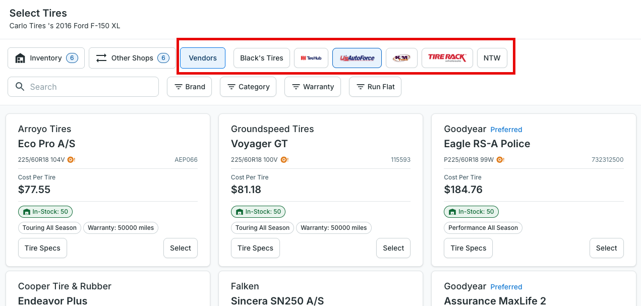This screenshot has width=641, height=306.
Task: Select the Goodyear Eagle RS-A Police tire
Action: (x=606, y=248)
